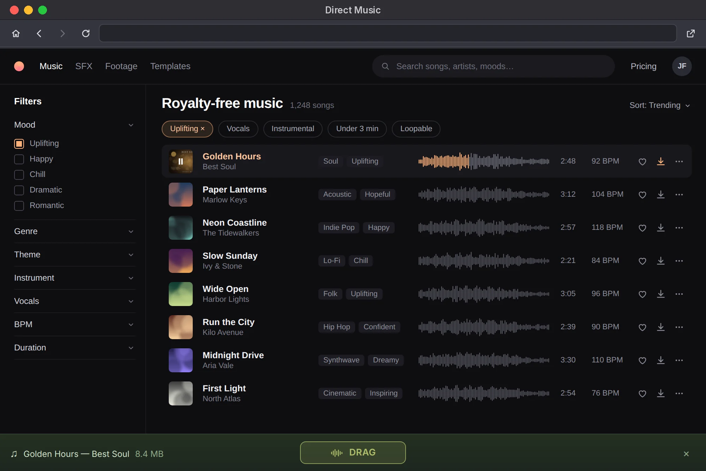Enable the Under 3 min chip
This screenshot has height=471, width=706.
coord(357,129)
